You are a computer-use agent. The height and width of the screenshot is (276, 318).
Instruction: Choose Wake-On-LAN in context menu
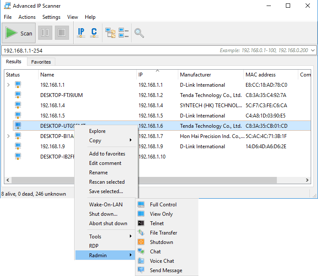[x=105, y=204]
